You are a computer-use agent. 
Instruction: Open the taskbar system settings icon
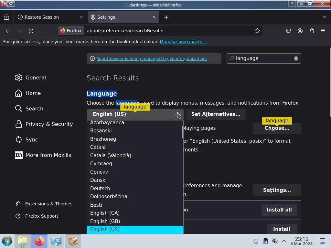pos(56,241)
